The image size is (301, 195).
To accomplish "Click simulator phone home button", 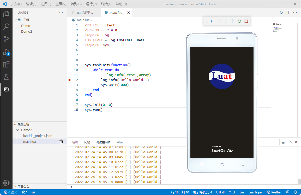I will (x=222, y=165).
